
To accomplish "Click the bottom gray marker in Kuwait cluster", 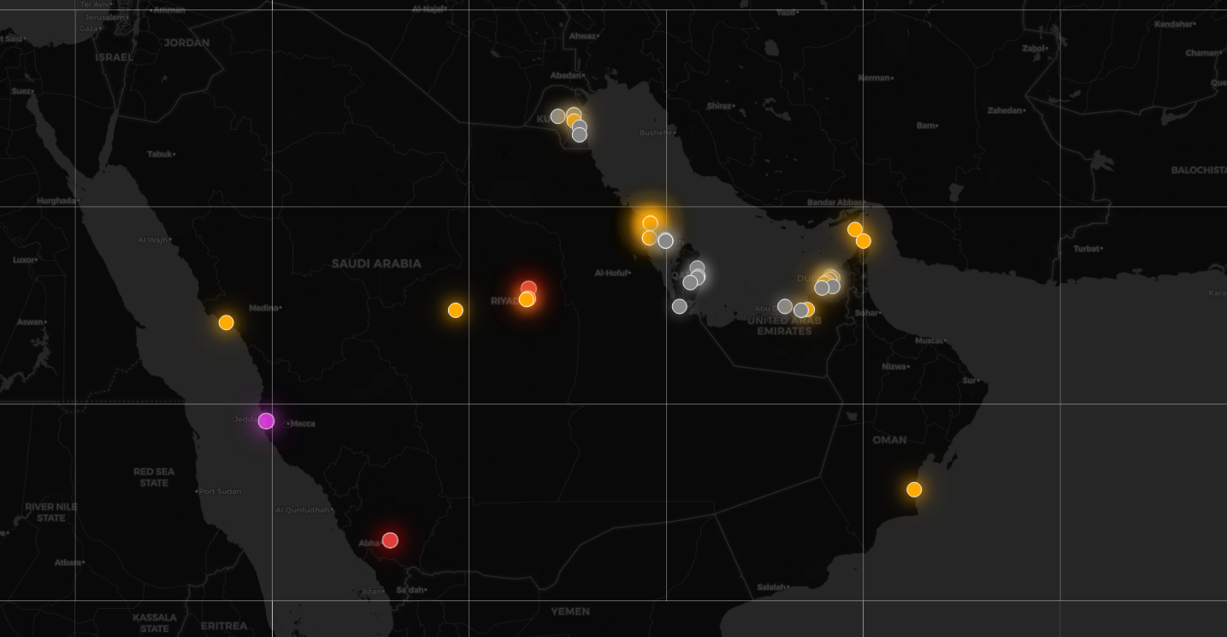I will click(580, 135).
